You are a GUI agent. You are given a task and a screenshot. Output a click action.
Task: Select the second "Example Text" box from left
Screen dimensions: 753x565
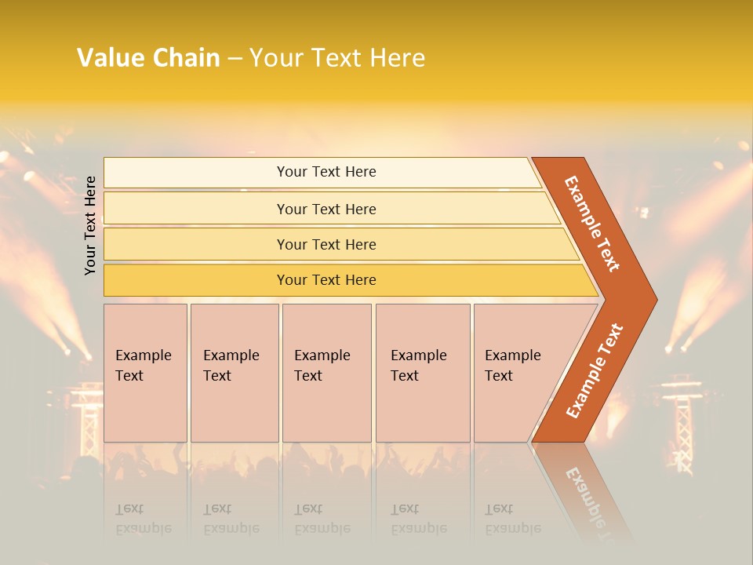[235, 373]
